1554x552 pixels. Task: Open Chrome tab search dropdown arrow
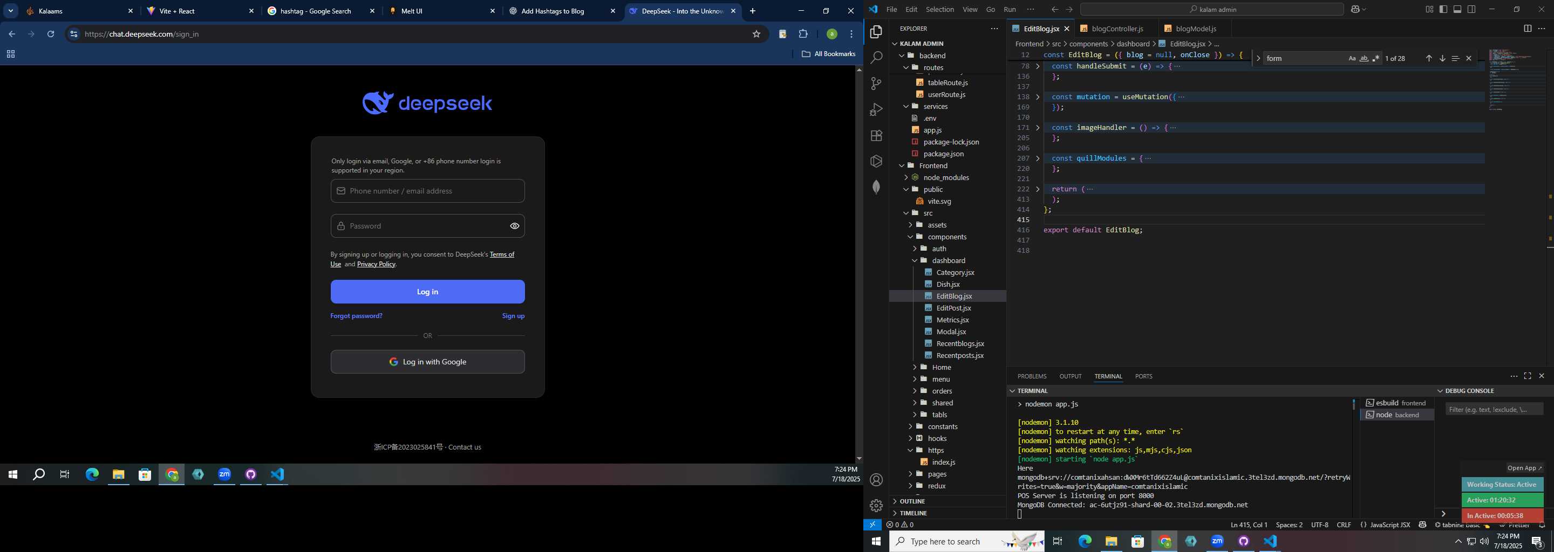(x=11, y=11)
